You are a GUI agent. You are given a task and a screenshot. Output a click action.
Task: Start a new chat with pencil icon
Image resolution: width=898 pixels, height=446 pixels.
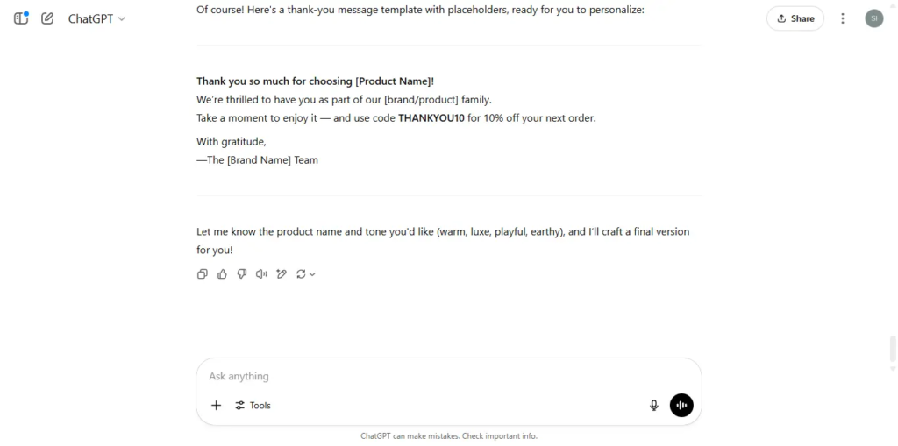[47, 18]
